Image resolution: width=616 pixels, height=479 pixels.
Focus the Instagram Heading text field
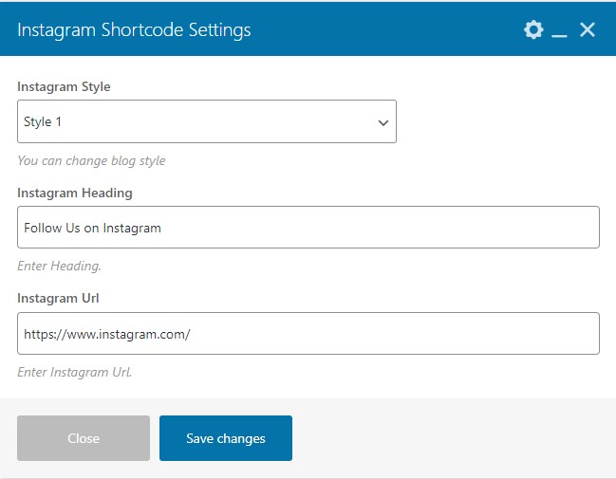[308, 227]
